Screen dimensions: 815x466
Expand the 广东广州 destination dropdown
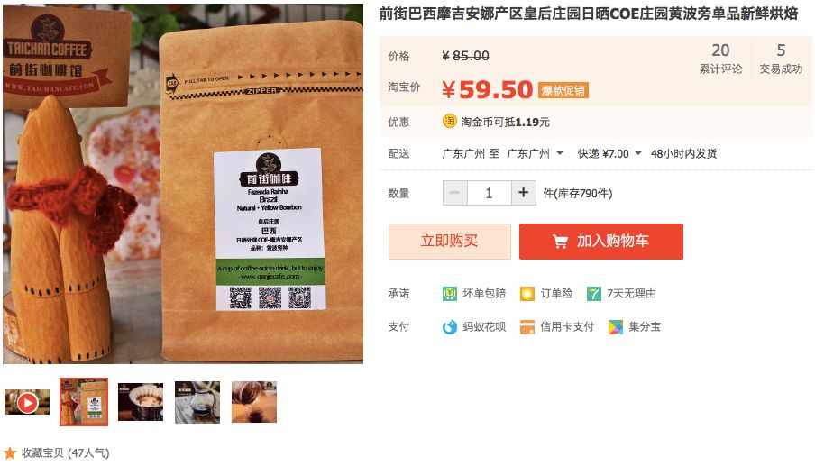559,153
